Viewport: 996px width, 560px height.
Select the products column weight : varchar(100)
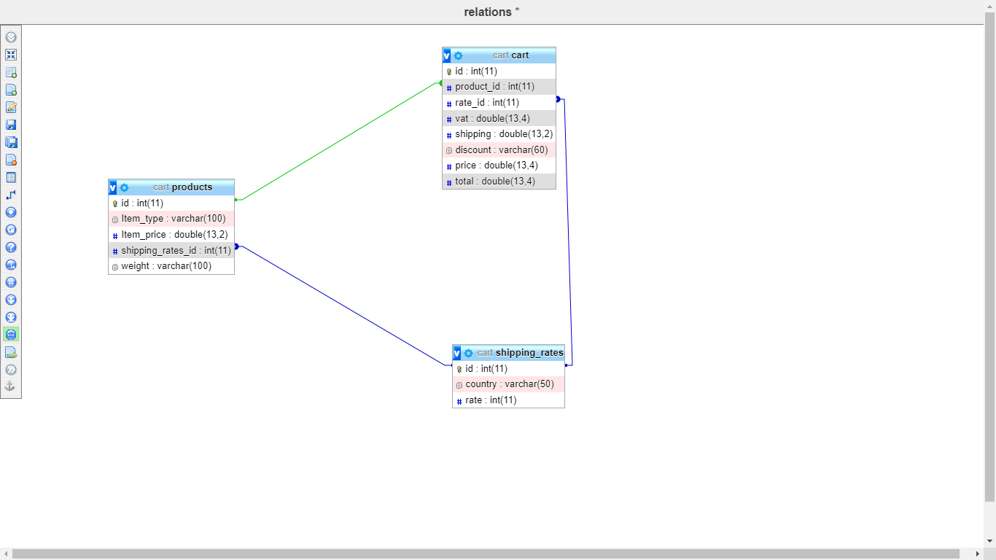(x=171, y=266)
